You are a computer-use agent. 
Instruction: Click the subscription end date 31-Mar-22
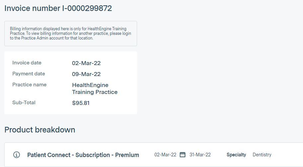(x=200, y=155)
